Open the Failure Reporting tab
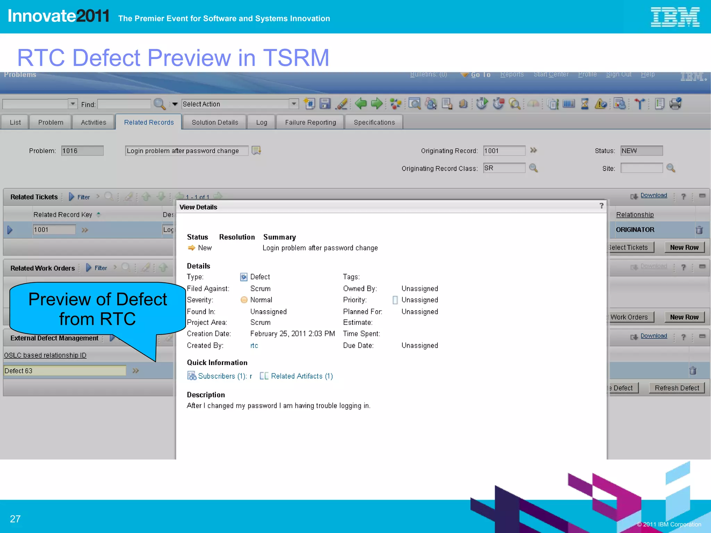 point(310,122)
